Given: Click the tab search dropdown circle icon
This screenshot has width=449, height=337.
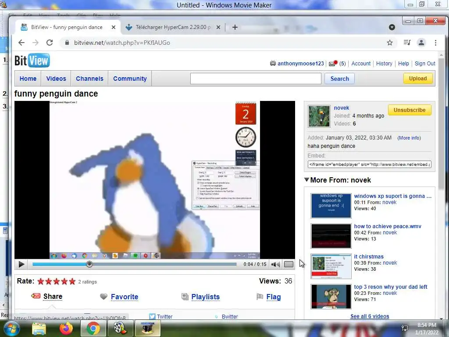Looking at the screenshot, I should pos(392,27).
